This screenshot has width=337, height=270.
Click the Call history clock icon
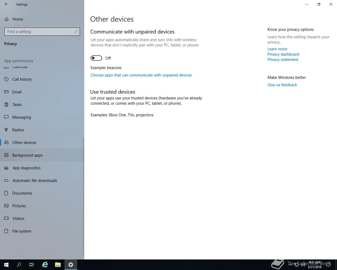(x=7, y=79)
